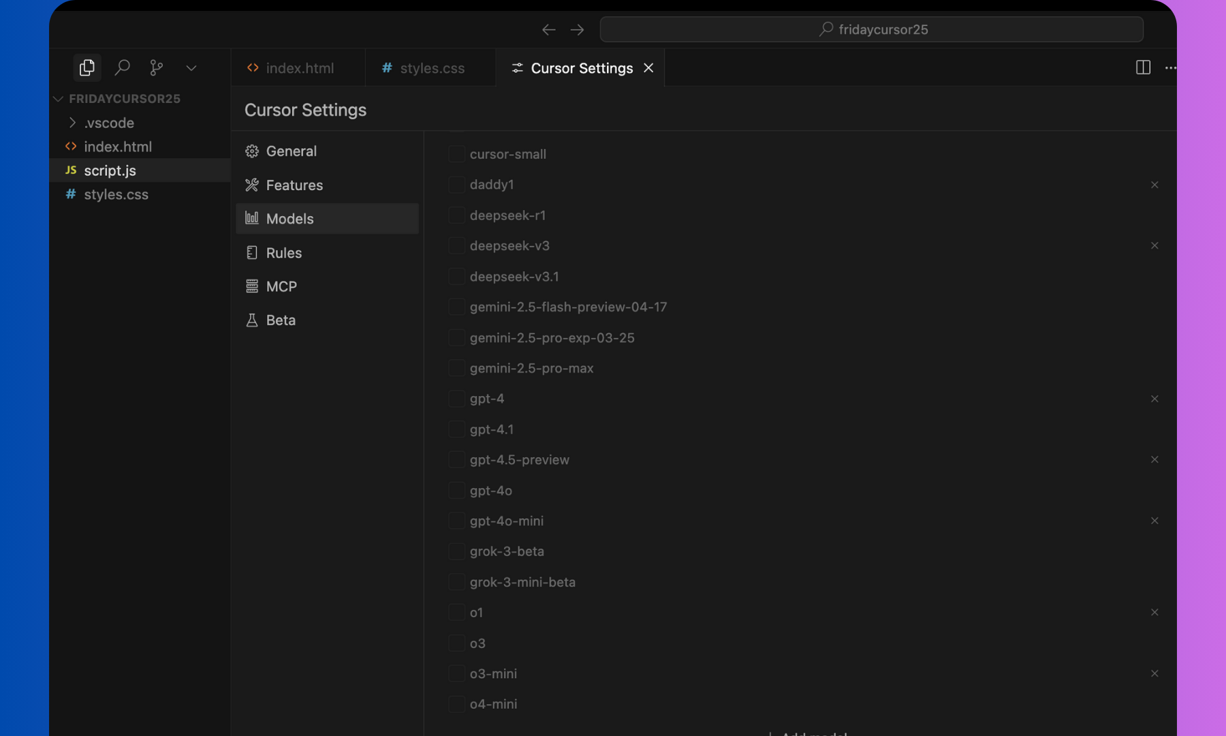This screenshot has width=1226, height=736.
Task: Remove the gpt-4o-mini model with X
Action: click(1154, 521)
